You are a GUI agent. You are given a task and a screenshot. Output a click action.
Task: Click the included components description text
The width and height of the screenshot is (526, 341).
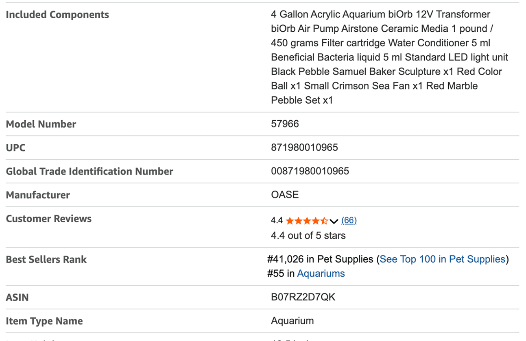389,57
